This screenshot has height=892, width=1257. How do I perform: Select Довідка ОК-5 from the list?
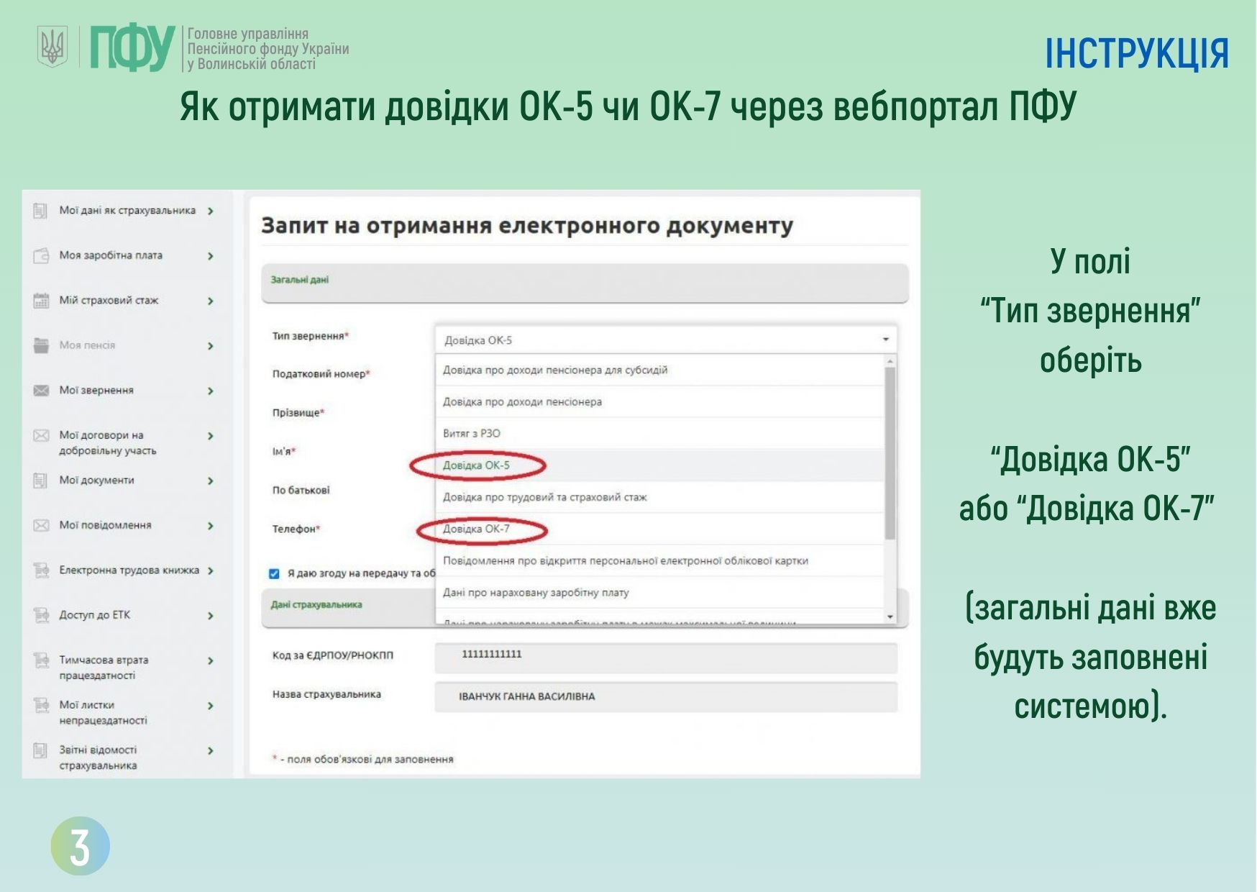476,465
